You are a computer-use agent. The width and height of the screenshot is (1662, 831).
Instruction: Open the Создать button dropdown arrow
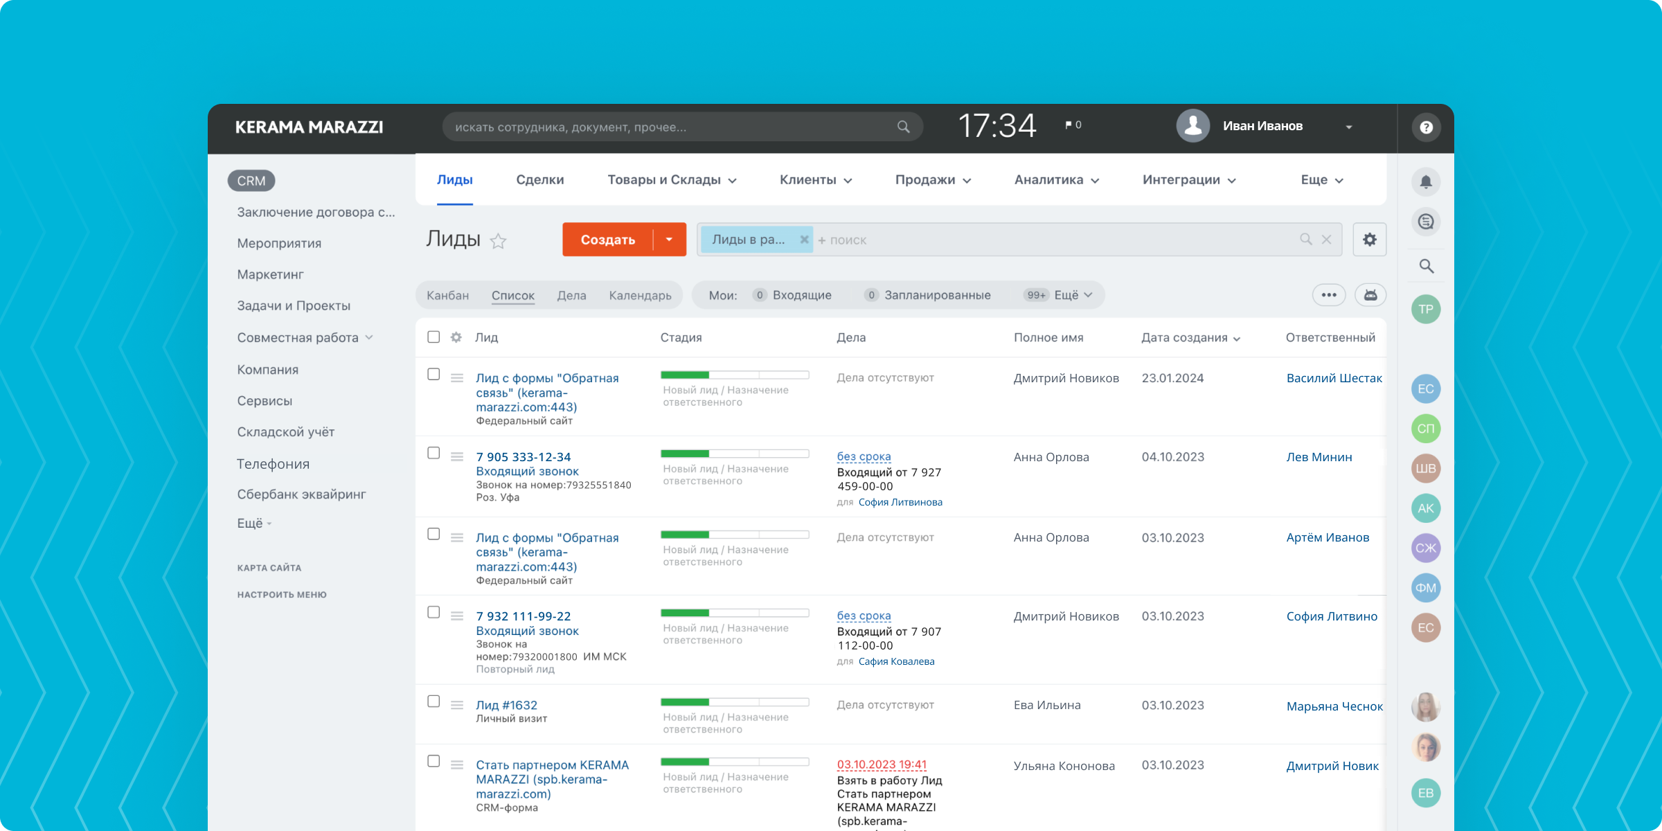[x=669, y=240]
